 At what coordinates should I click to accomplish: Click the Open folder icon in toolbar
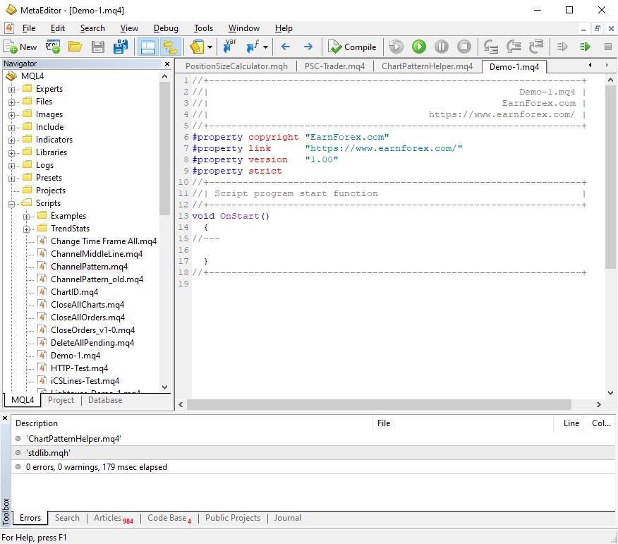point(75,47)
